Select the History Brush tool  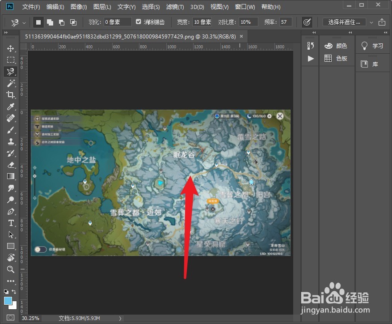tap(10, 153)
